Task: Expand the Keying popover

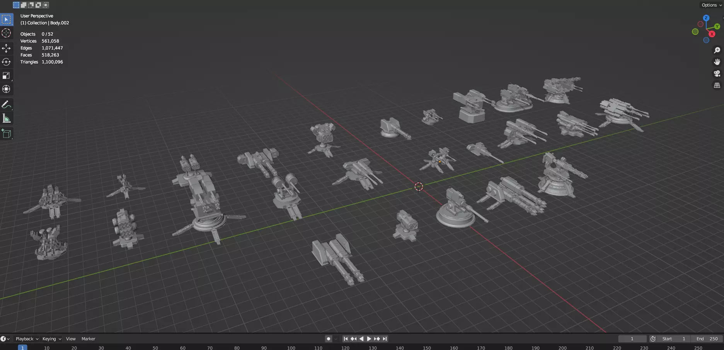Action: [52, 339]
